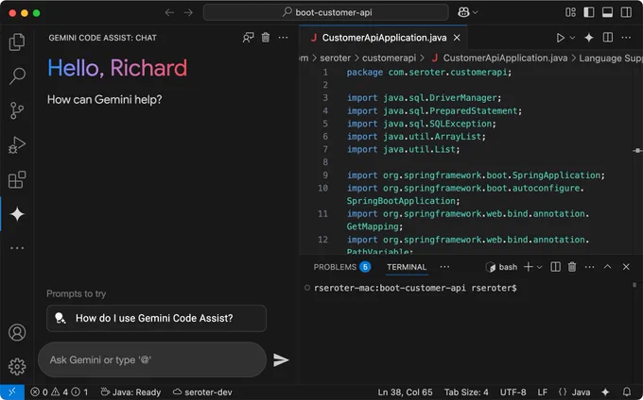Open notifications bell in status bar
This screenshot has width=643, height=400.
(x=627, y=392)
